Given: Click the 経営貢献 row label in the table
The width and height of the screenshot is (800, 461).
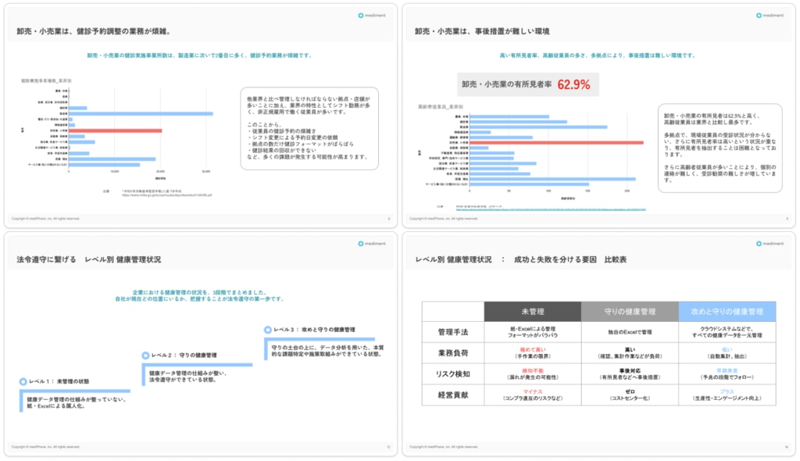Looking at the screenshot, I should (x=452, y=395).
